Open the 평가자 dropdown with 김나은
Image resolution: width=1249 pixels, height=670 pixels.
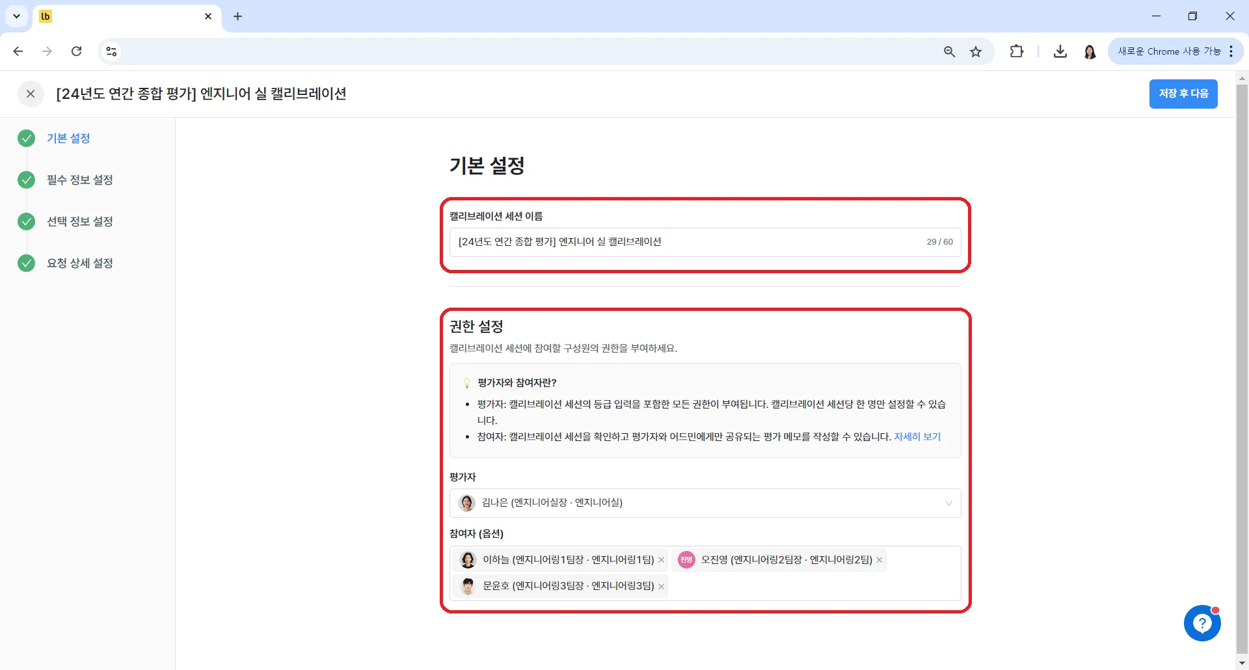coord(705,503)
